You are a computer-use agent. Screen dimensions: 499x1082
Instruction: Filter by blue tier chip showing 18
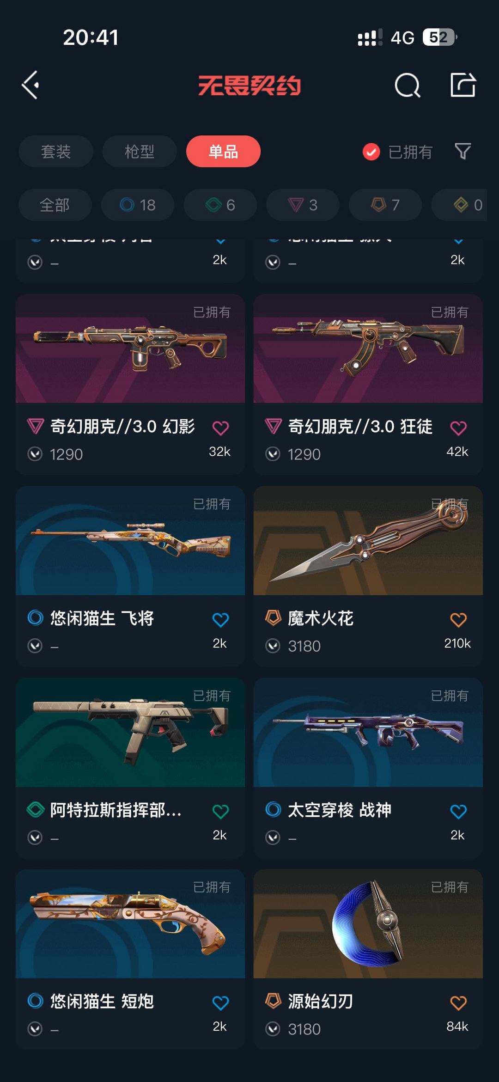coord(138,205)
